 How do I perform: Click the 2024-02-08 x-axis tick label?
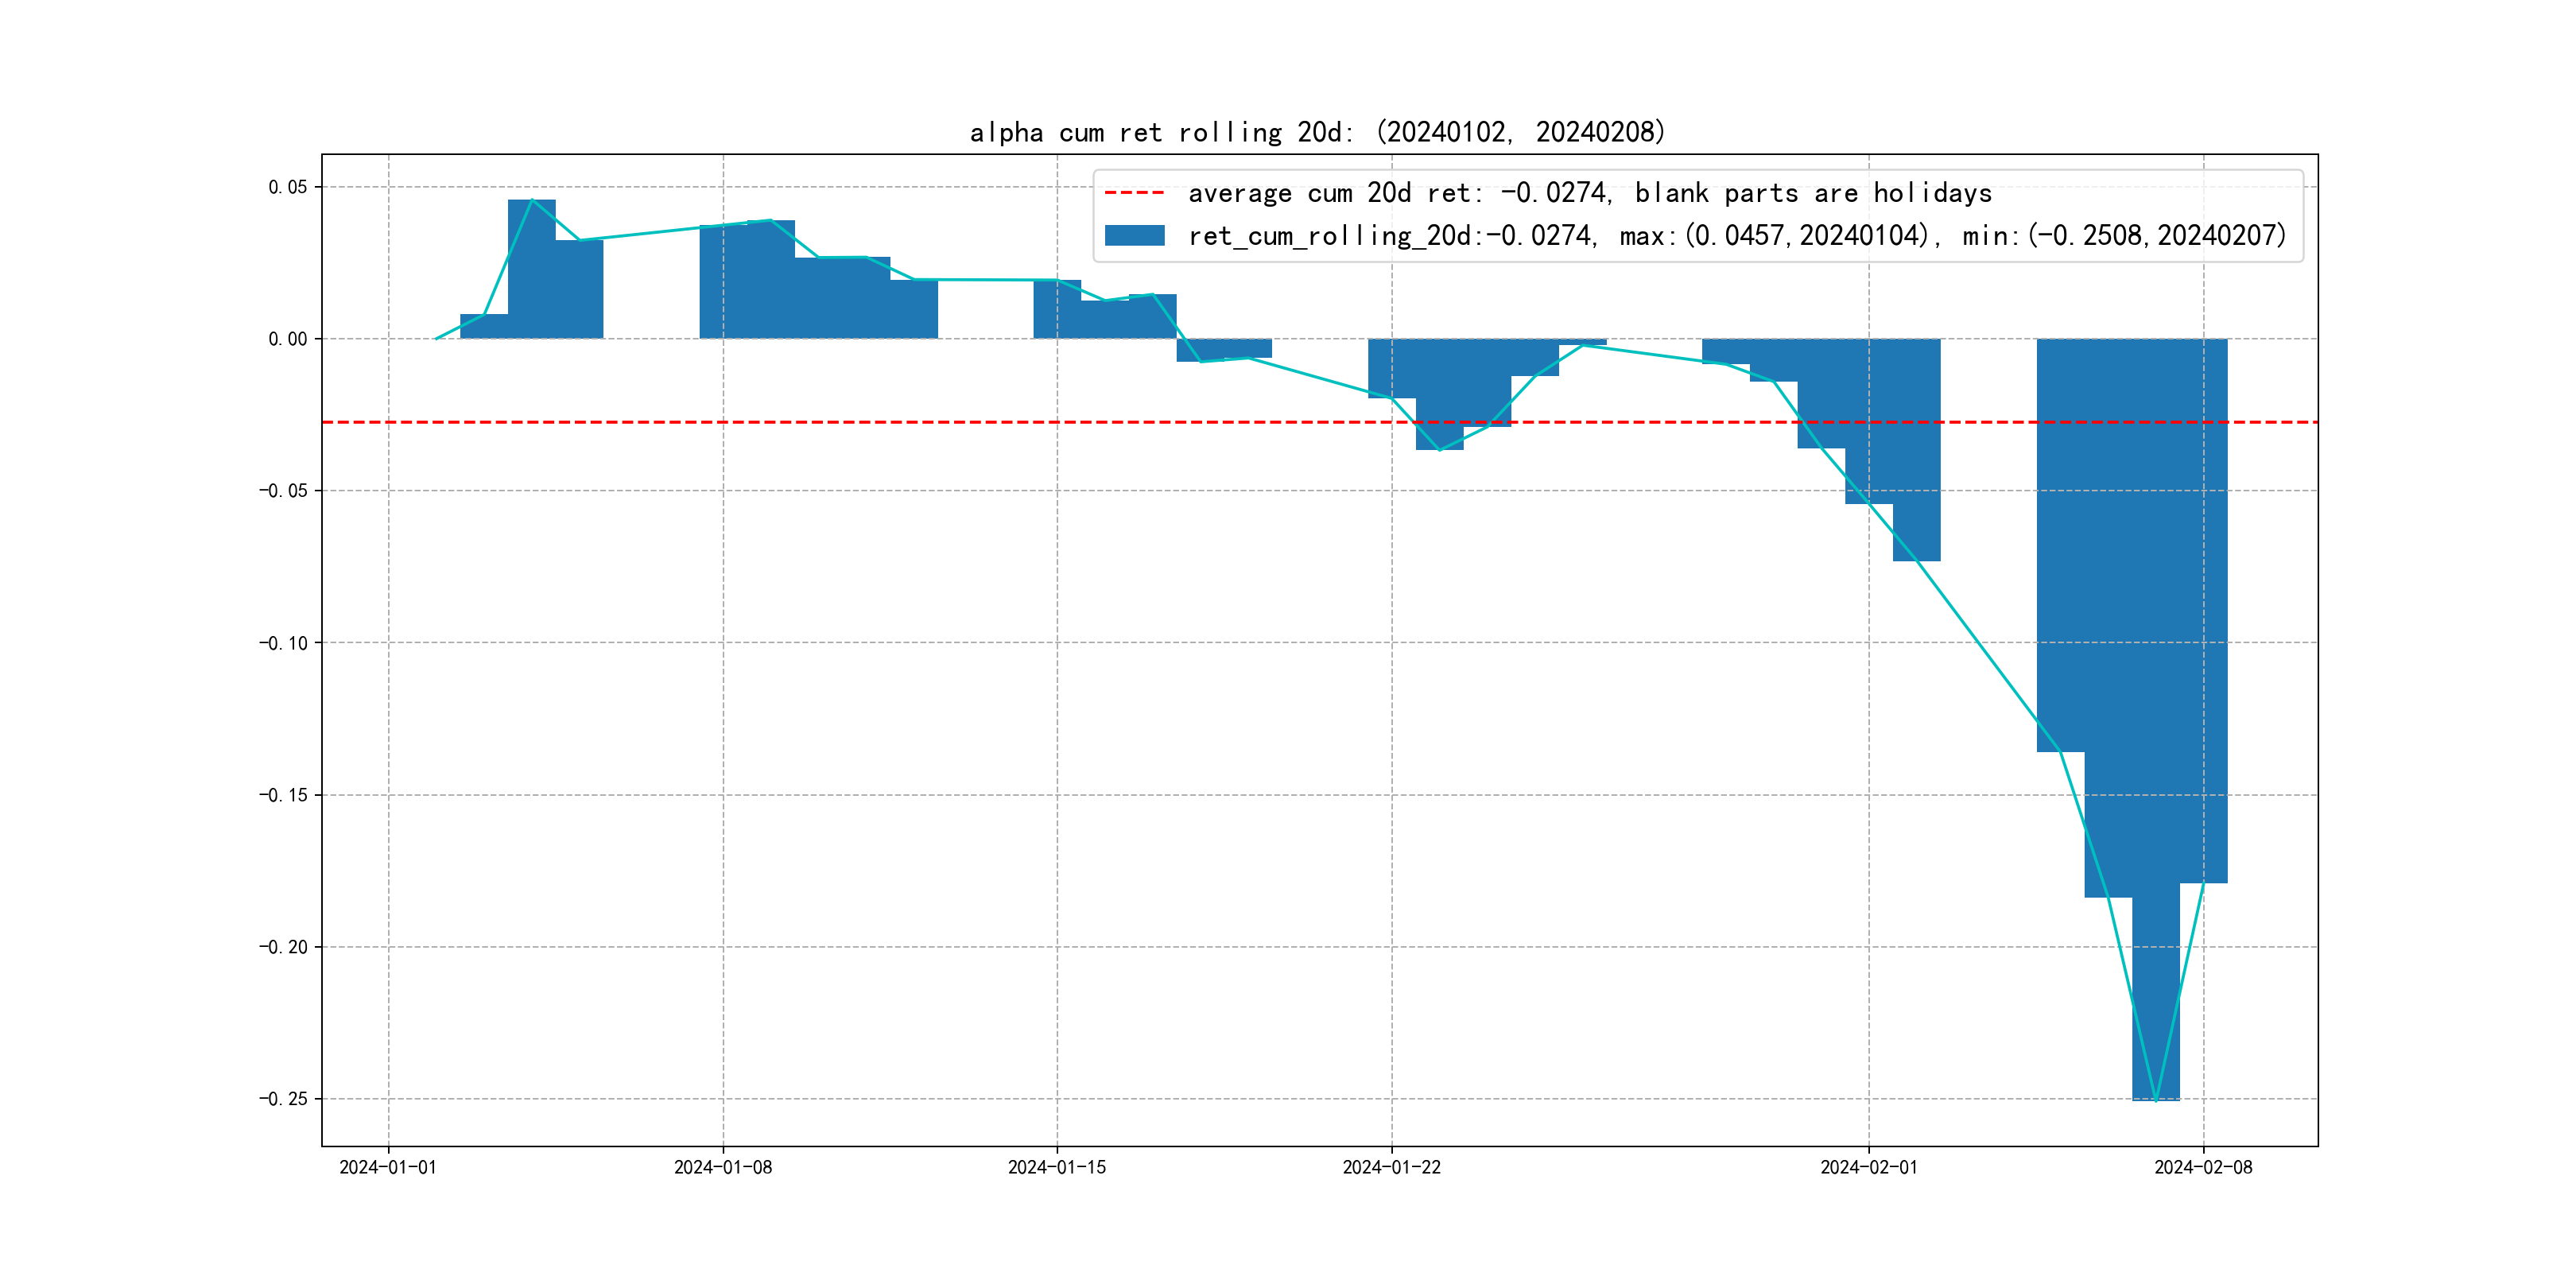[2203, 1167]
